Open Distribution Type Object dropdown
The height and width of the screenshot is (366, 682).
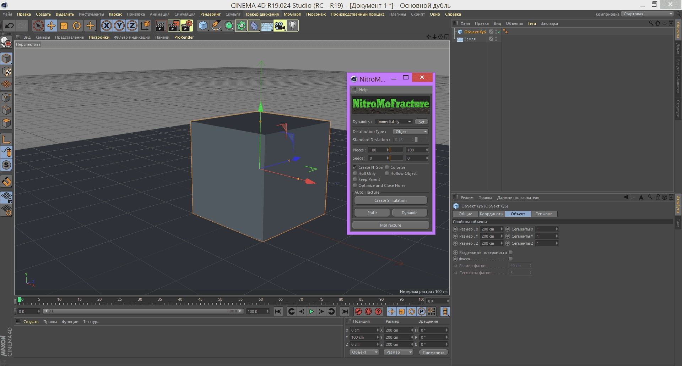pos(411,132)
